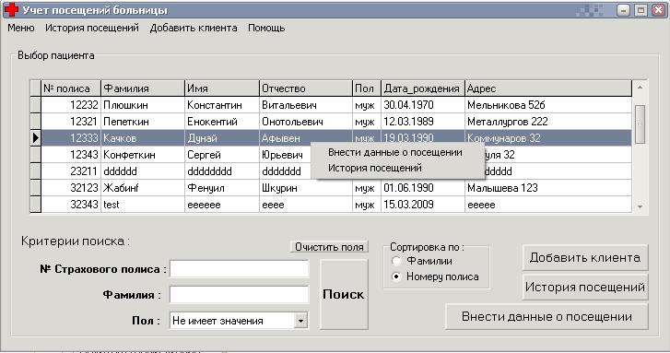Screen dimensions: 670x353
Task: Click address cell Малышева 123
Action: (548, 188)
